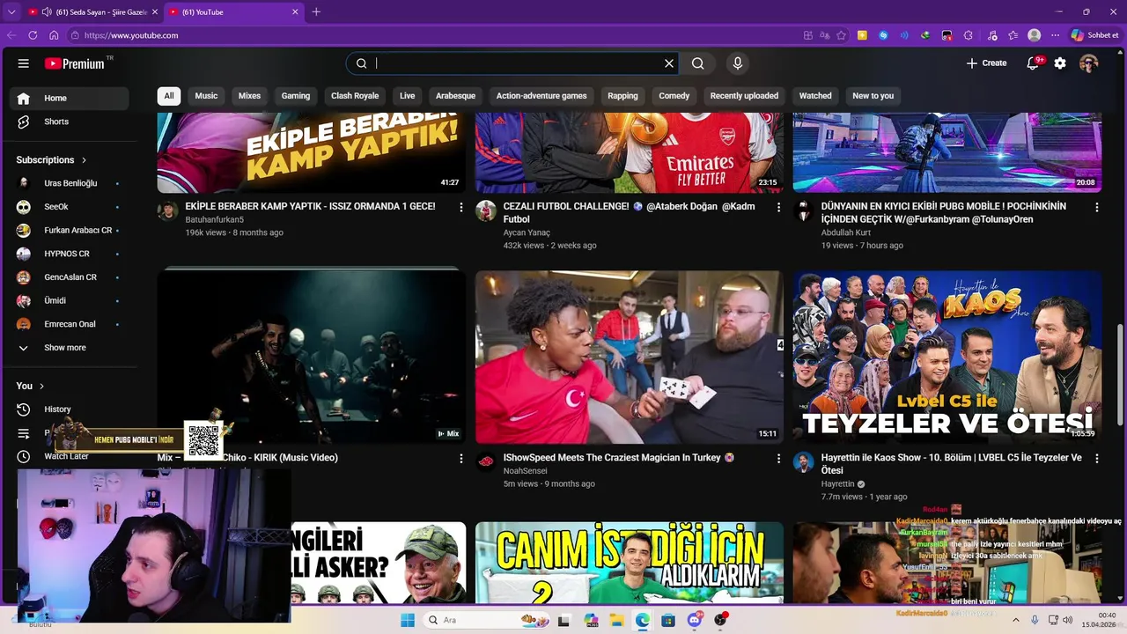Select Action-adventure games chip

tap(541, 96)
